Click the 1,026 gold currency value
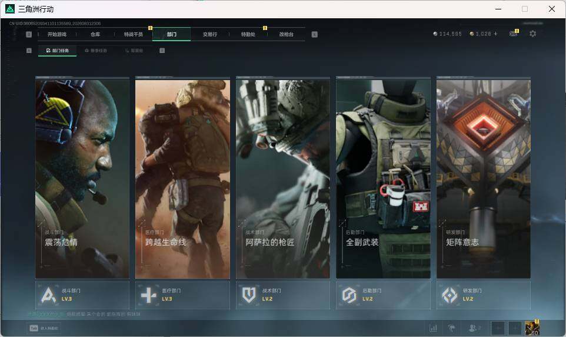The height and width of the screenshot is (337, 566). tap(484, 34)
